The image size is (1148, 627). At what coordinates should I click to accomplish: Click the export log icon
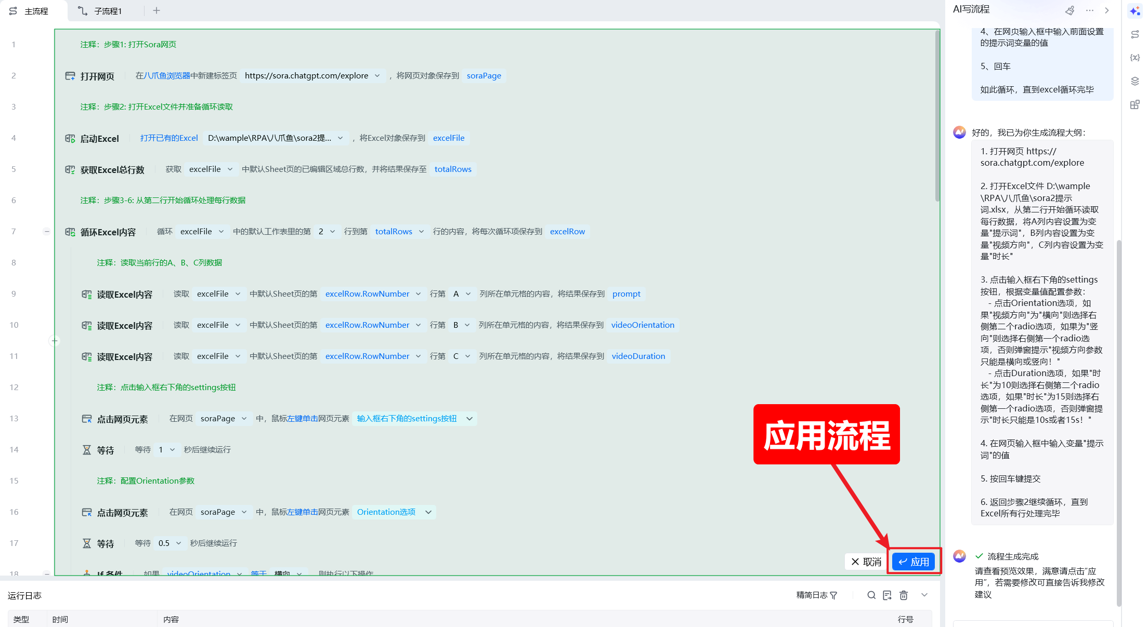[x=888, y=595]
